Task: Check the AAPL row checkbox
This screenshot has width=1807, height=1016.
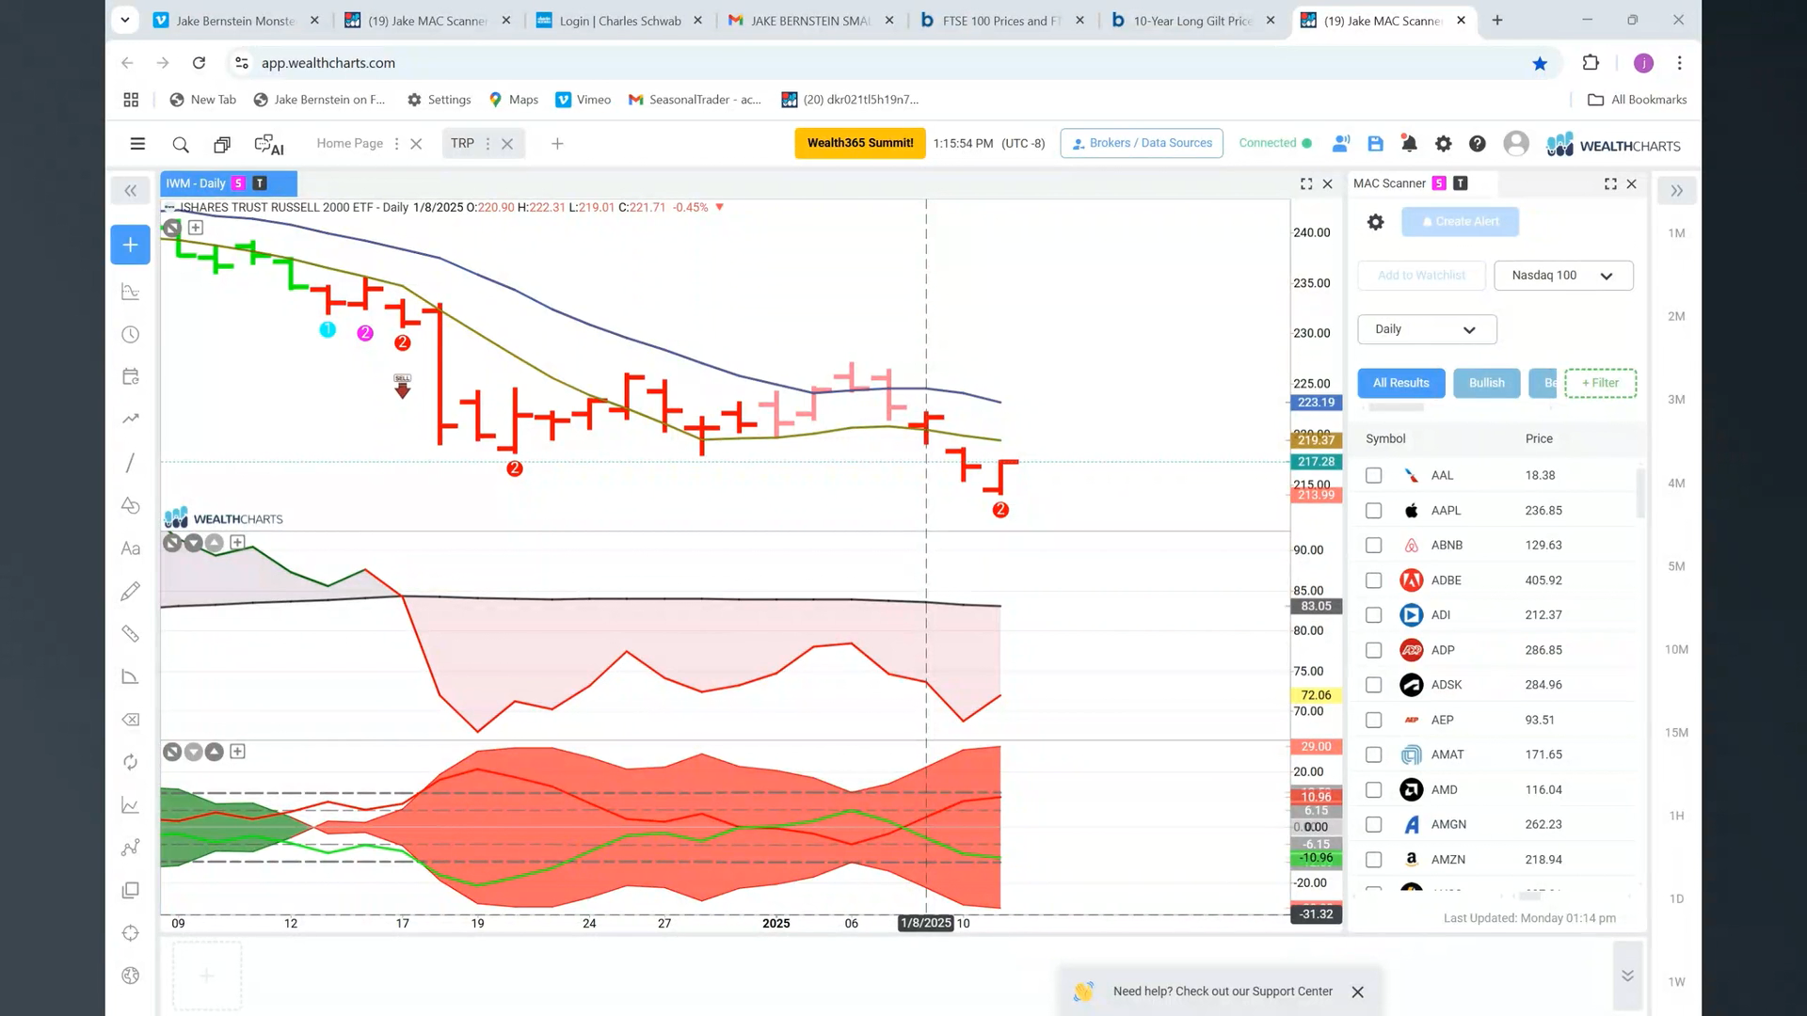Action: pos(1374,511)
